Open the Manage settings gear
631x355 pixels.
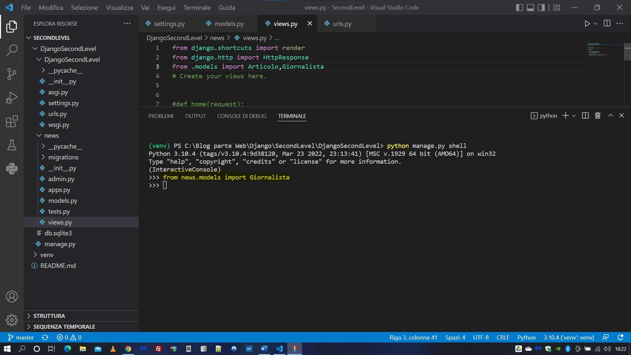click(12, 320)
